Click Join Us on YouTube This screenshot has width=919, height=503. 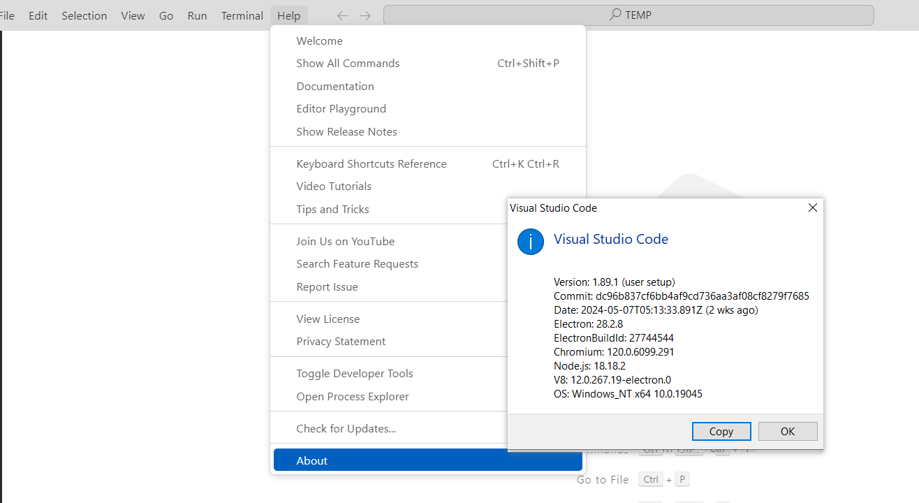click(x=345, y=241)
